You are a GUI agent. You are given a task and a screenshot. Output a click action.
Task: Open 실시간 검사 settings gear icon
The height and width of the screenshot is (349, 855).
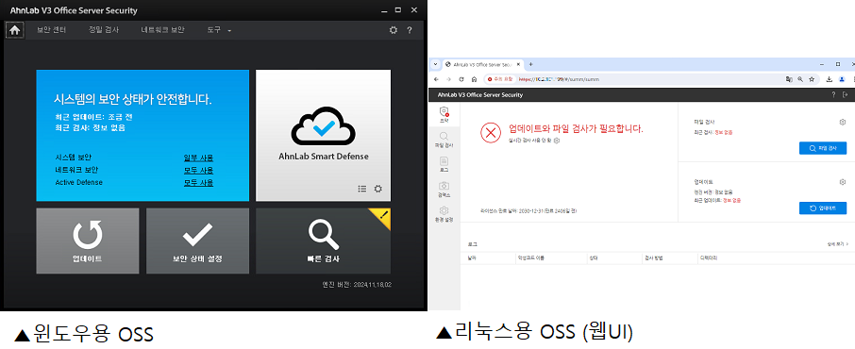click(557, 141)
